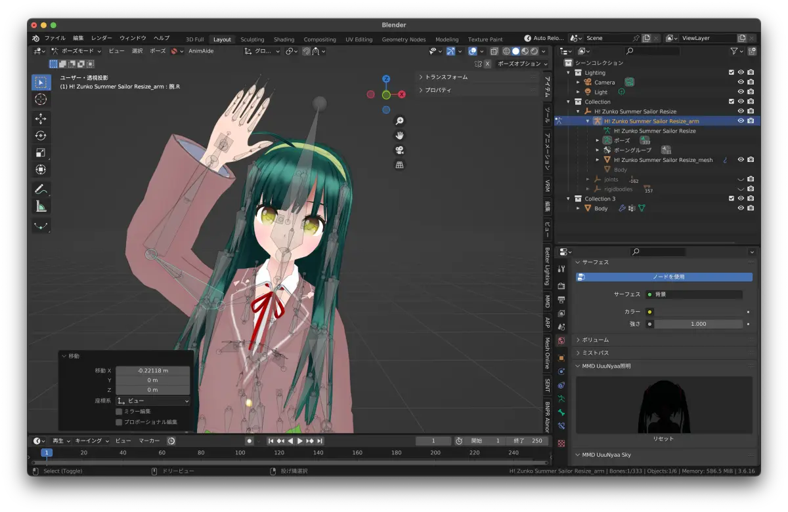Viewport: 788px width, 512px height.
Task: Open the 座標系 ビュー dropdown
Action: click(x=153, y=401)
